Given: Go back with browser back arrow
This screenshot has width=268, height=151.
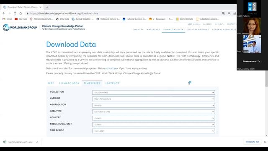Looking at the screenshot, I should pos(4,13).
